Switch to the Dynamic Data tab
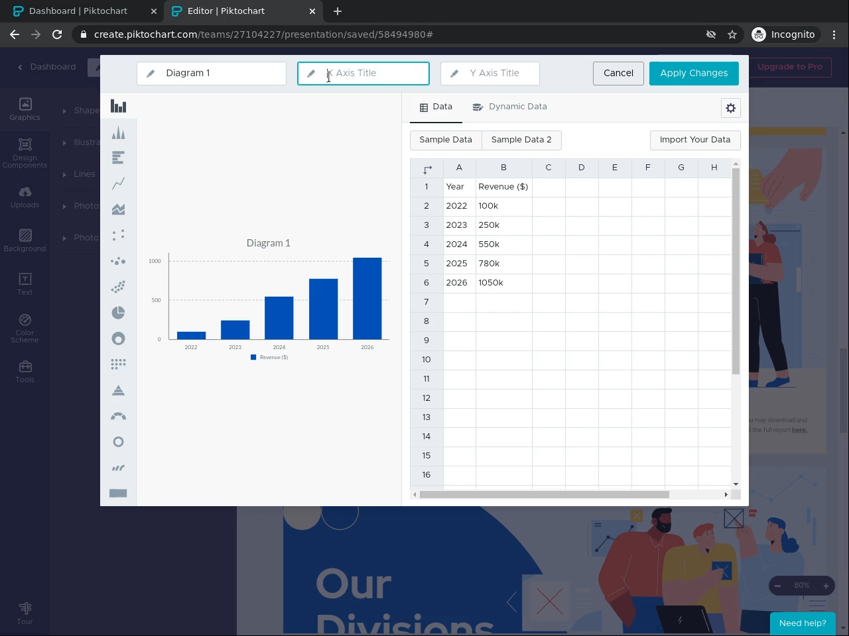The width and height of the screenshot is (849, 636). pos(509,107)
